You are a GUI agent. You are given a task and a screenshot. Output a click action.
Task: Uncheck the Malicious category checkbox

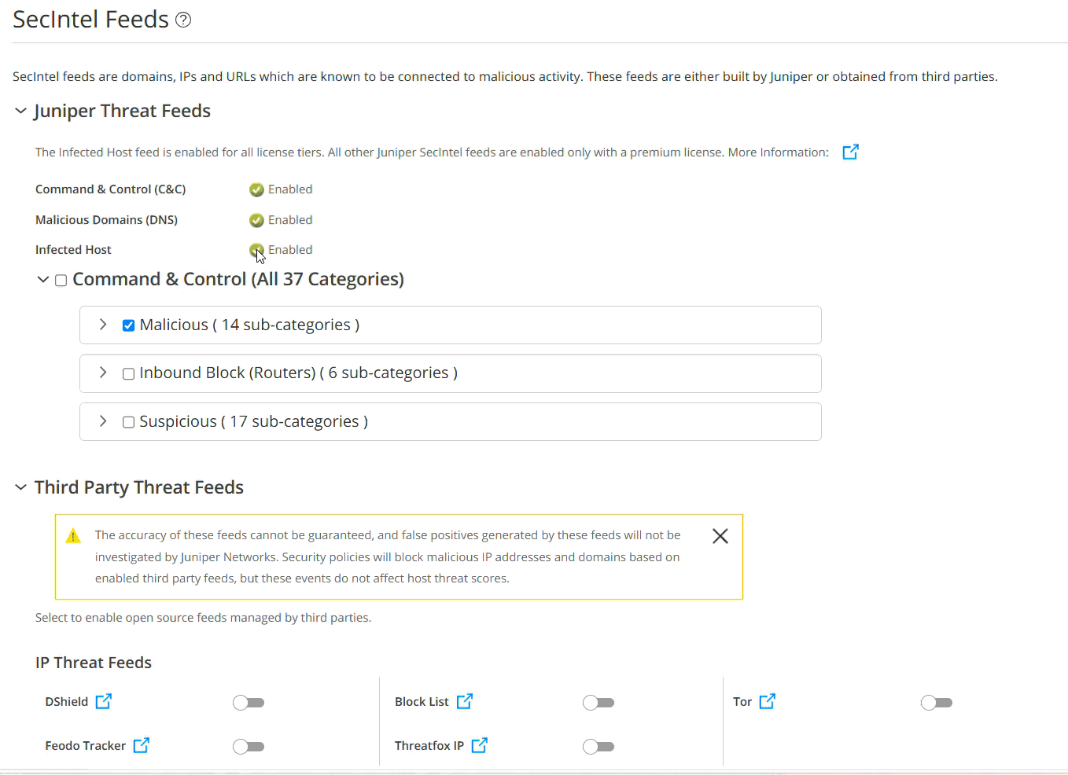pyautogui.click(x=128, y=325)
